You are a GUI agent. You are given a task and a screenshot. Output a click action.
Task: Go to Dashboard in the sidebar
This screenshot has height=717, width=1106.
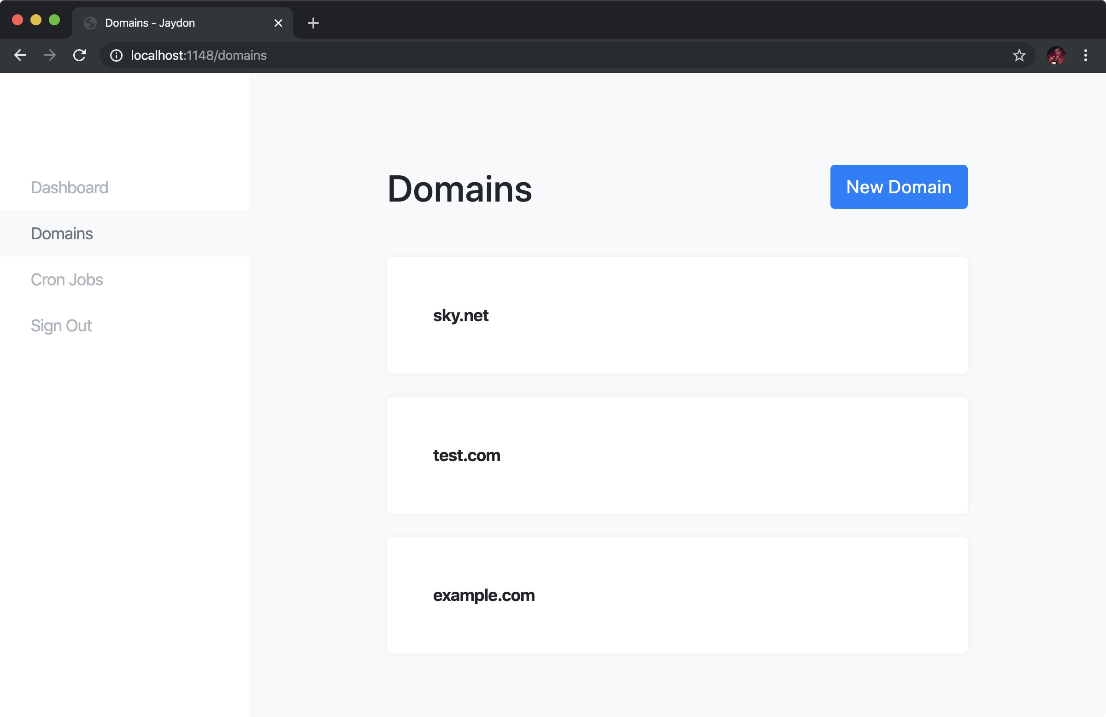(x=70, y=187)
